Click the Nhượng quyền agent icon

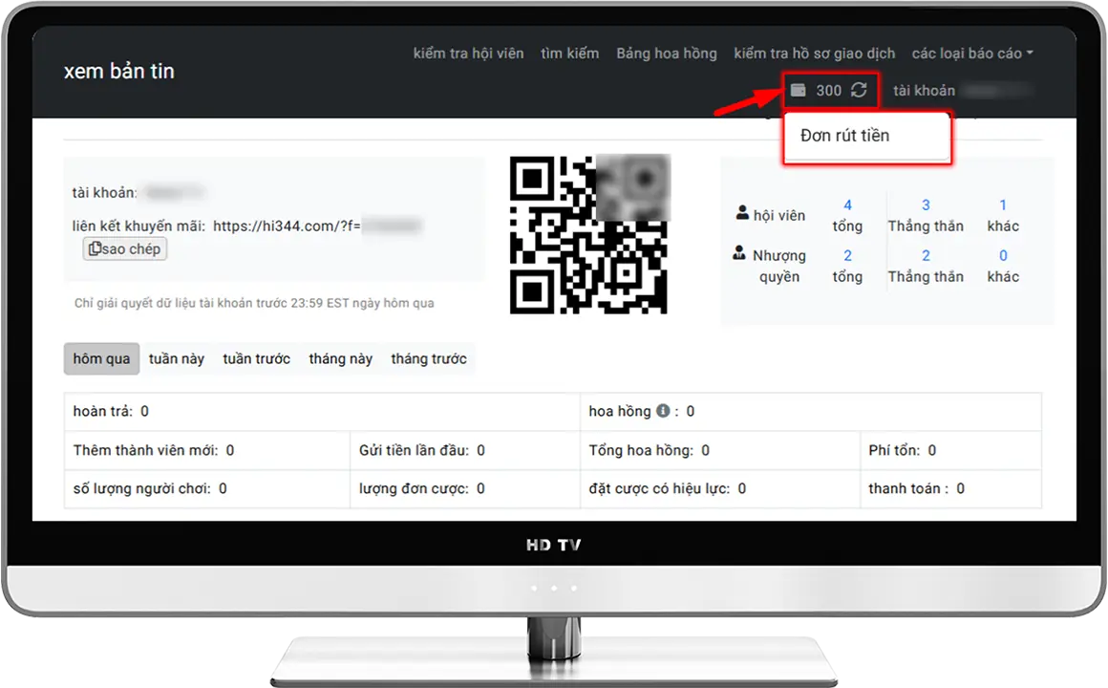tap(739, 252)
